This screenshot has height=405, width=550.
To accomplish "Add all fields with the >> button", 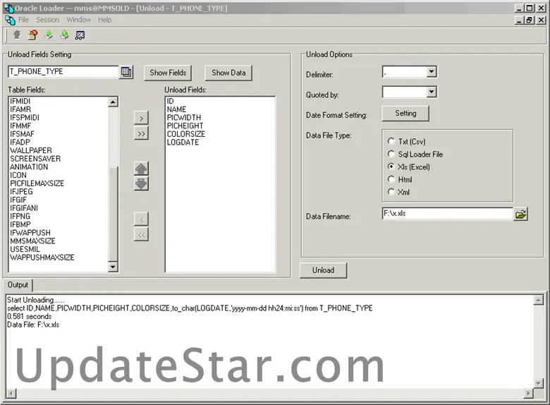I will [141, 134].
